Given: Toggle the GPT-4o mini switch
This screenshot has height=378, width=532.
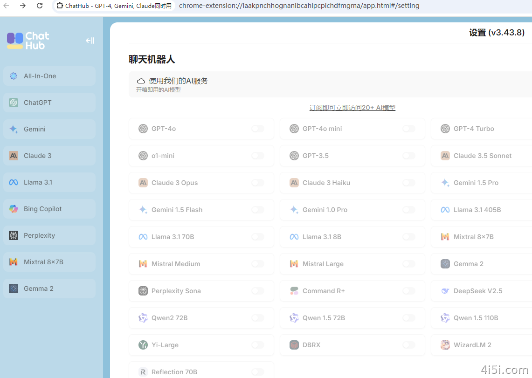Looking at the screenshot, I should pos(409,129).
